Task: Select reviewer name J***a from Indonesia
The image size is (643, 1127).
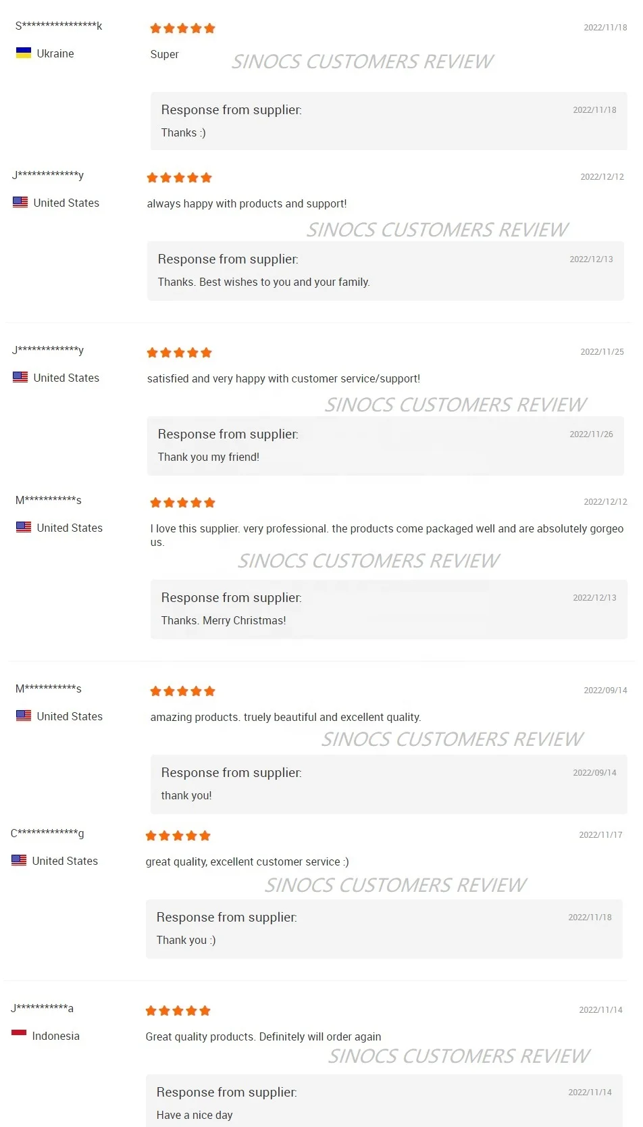Action: (42, 1009)
